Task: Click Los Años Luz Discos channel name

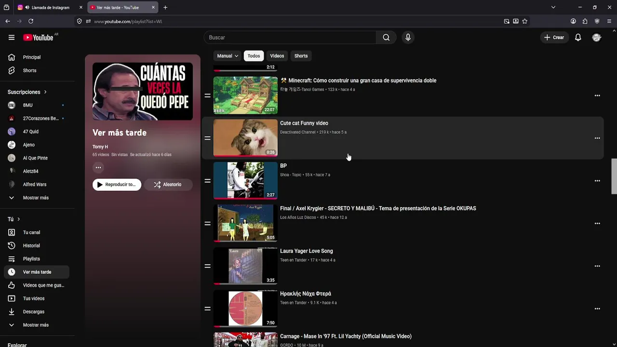Action: (298, 217)
